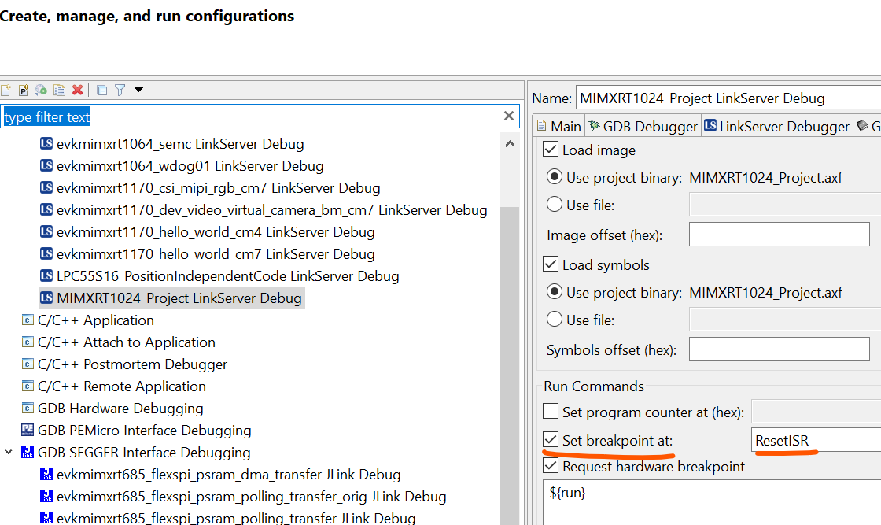Click the new launch configuration prototype icon
Image resolution: width=881 pixels, height=525 pixels.
pyautogui.click(x=22, y=90)
